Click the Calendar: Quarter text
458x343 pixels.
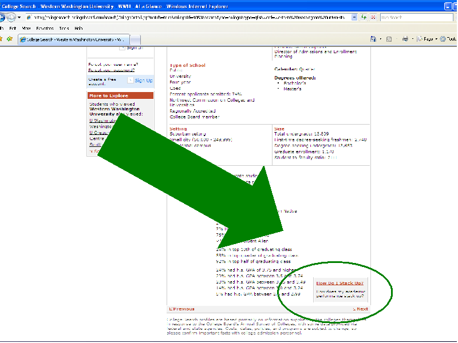[x=295, y=69]
